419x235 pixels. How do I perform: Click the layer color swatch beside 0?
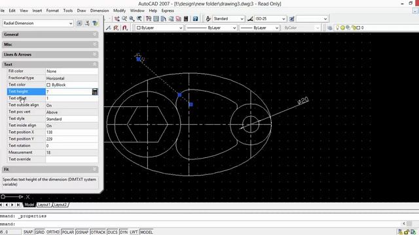pos(358,27)
